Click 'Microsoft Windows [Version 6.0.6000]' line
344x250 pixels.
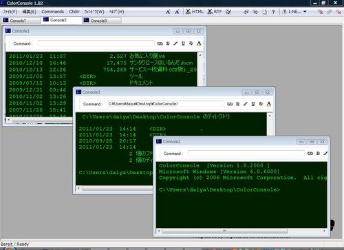click(219, 171)
